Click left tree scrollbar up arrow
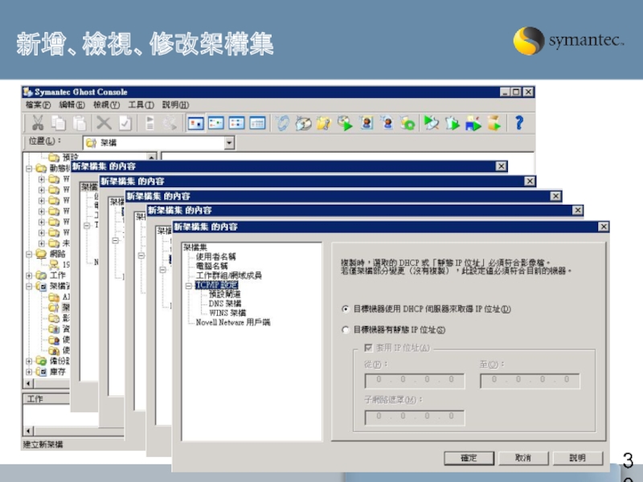 pos(152,157)
